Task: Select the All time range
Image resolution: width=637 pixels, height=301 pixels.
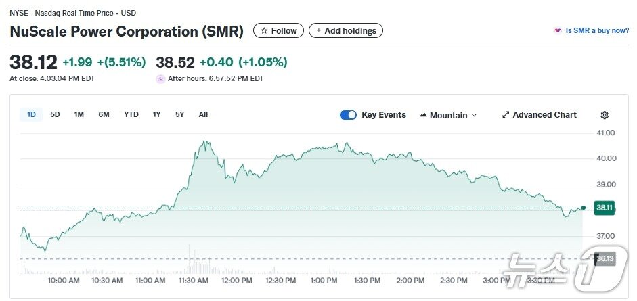Action: click(203, 114)
